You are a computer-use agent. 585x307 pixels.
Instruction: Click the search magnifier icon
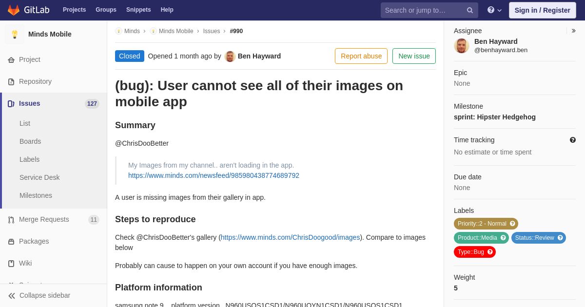tap(469, 10)
